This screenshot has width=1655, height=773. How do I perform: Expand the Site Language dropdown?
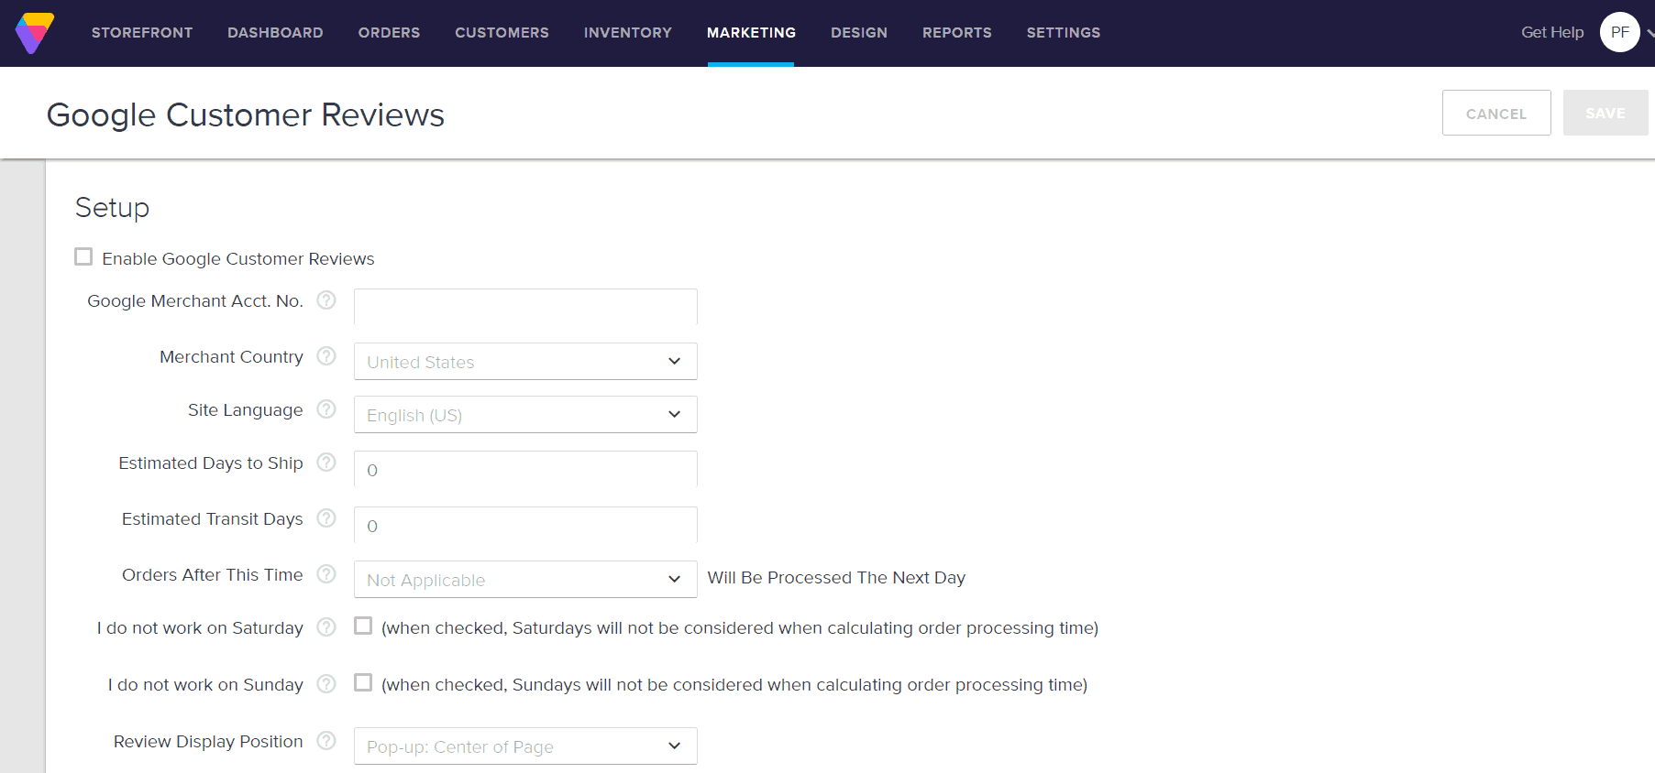click(x=525, y=414)
